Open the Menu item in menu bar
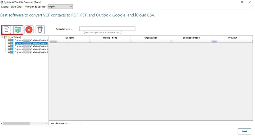This screenshot has width=255, height=136. [x=5, y=7]
